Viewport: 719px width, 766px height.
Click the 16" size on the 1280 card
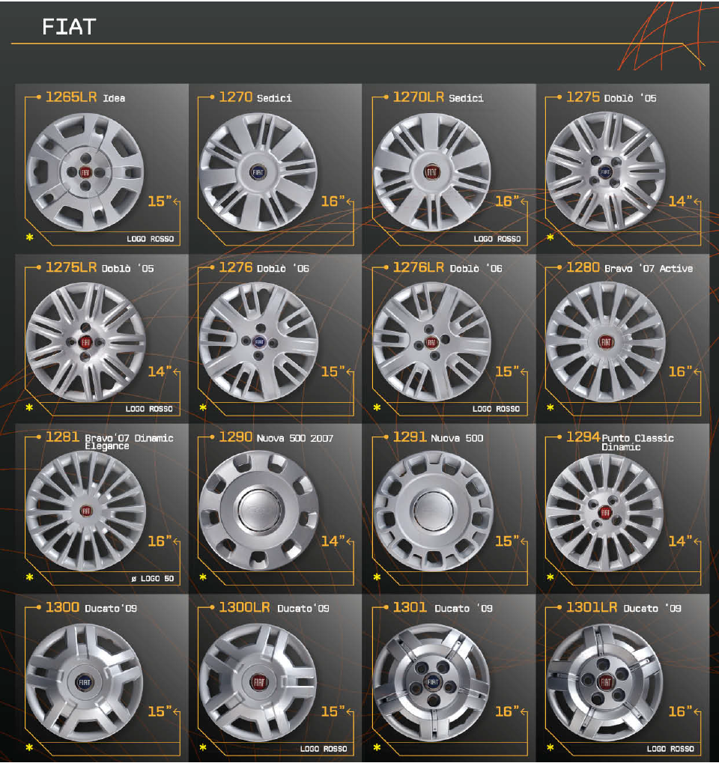(x=680, y=371)
